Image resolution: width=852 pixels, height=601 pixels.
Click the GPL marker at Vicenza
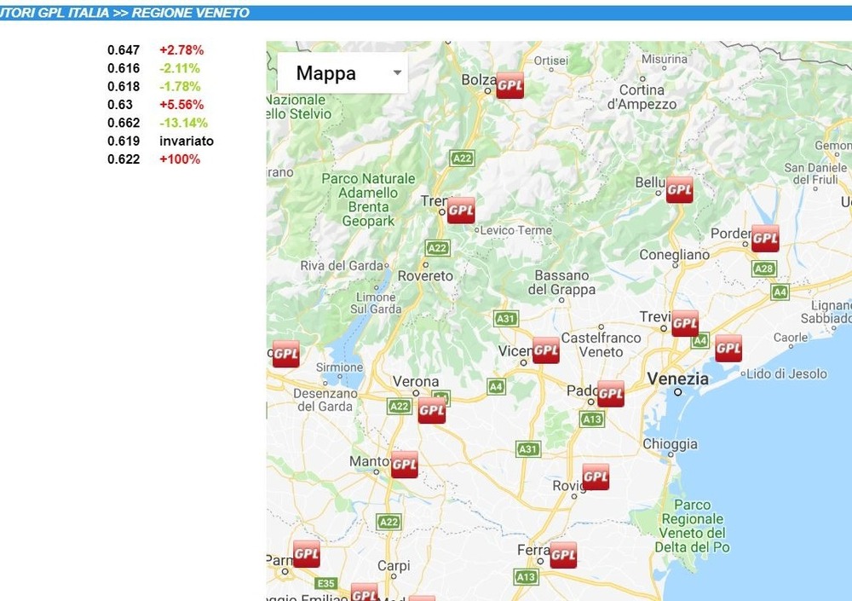coord(545,350)
